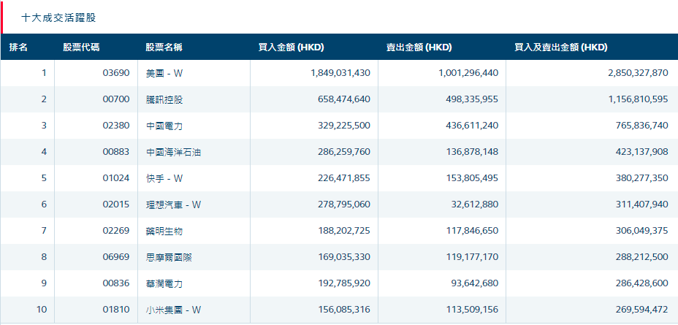
Task: Click rank number 5
Action: (x=44, y=178)
